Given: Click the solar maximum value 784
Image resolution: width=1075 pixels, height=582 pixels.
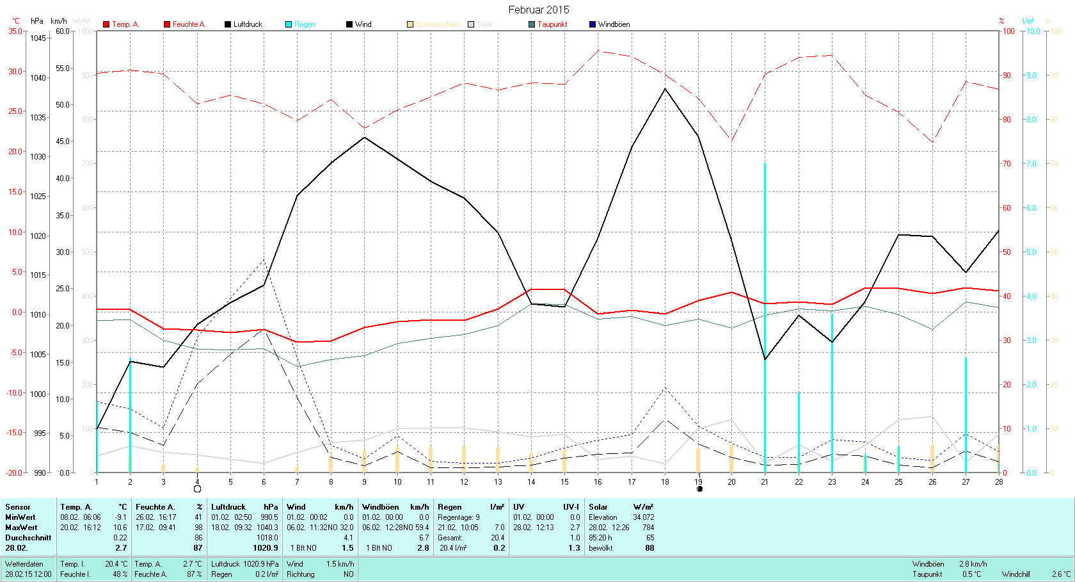Looking at the screenshot, I should pos(648,528).
